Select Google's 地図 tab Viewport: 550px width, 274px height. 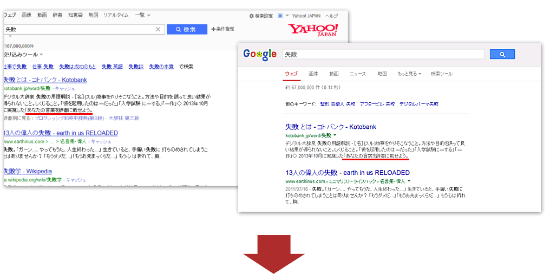point(382,74)
